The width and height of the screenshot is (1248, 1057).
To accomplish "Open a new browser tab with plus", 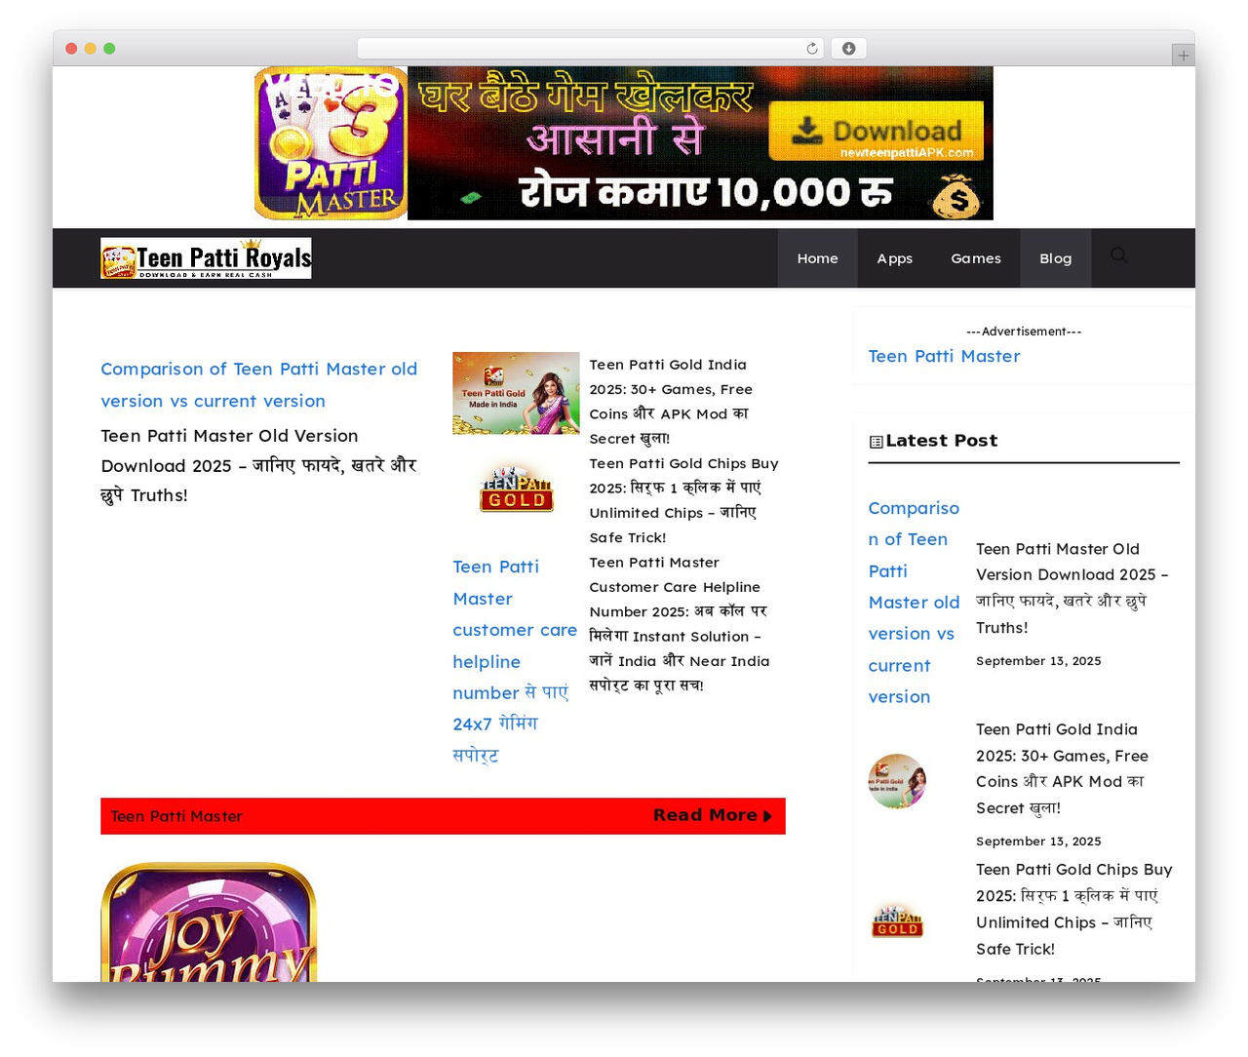I will tap(1183, 56).
